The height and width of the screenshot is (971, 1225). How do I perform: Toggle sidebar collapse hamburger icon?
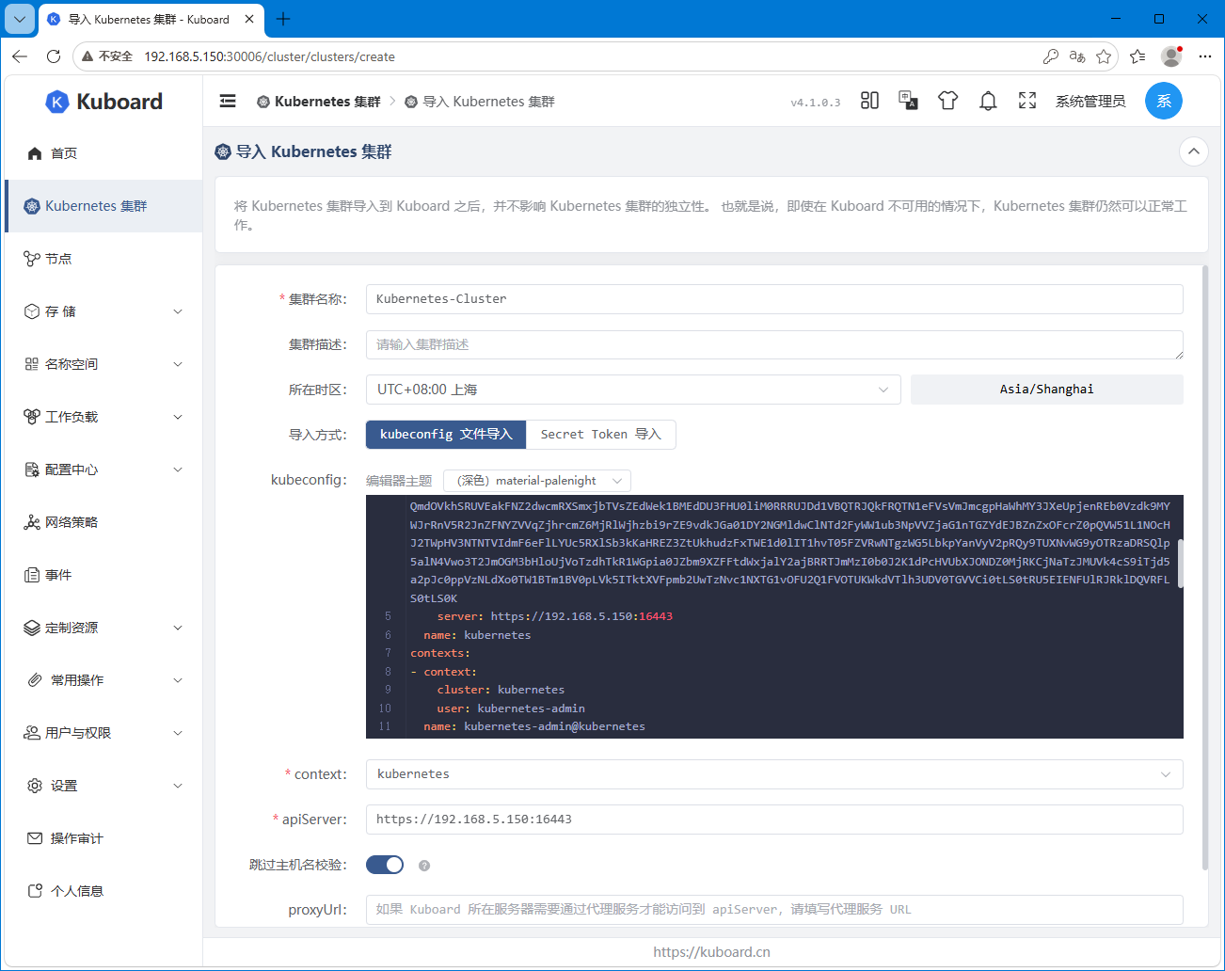(228, 101)
